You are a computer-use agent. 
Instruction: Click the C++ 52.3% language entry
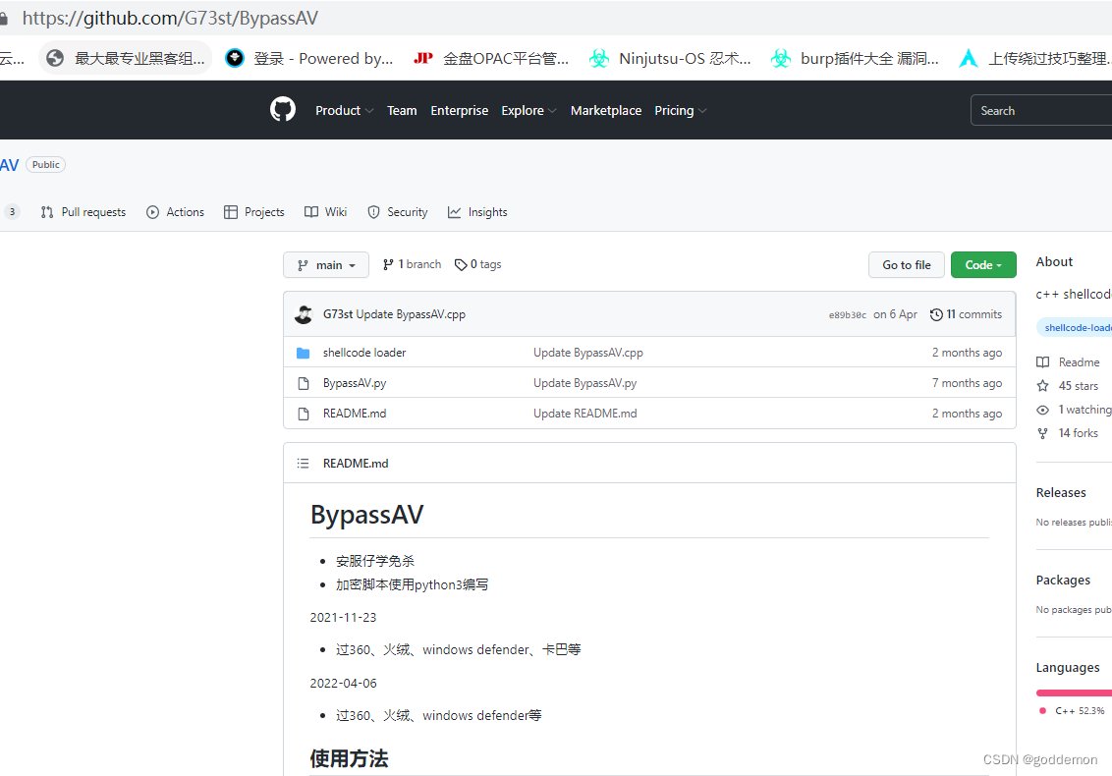1073,711
